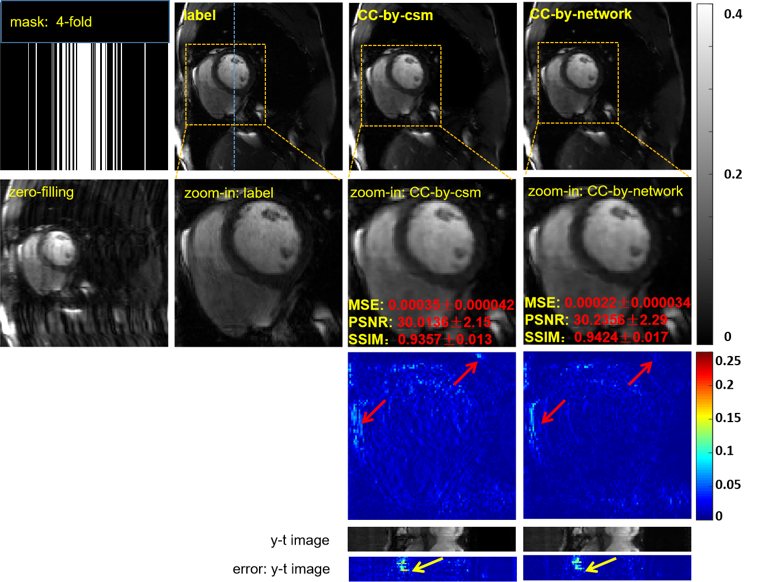Select the zero-filling reconstruction image
Screen dimensions: 765x582
click(x=84, y=263)
